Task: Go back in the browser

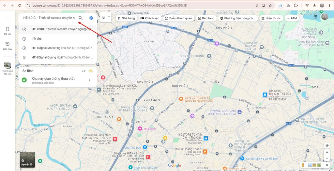Action: (x=5, y=5)
